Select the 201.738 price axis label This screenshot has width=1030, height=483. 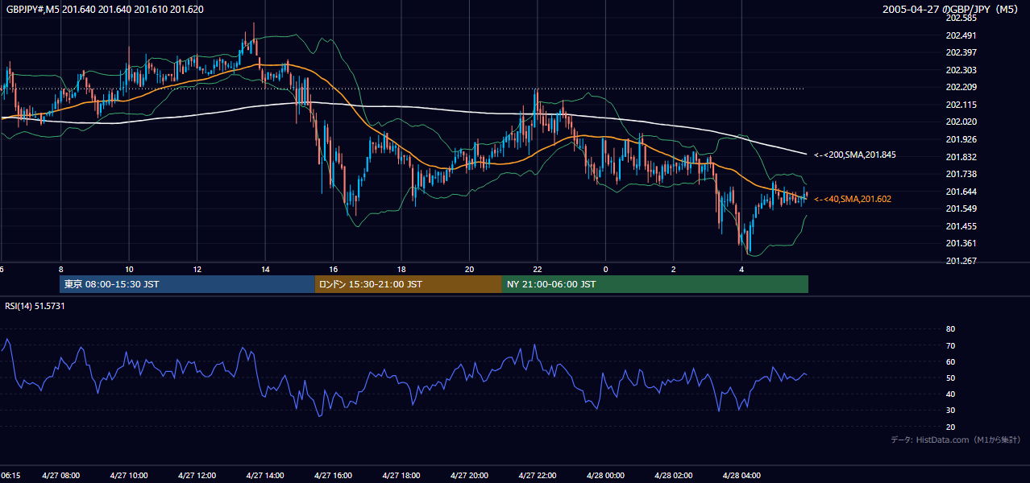coord(961,174)
